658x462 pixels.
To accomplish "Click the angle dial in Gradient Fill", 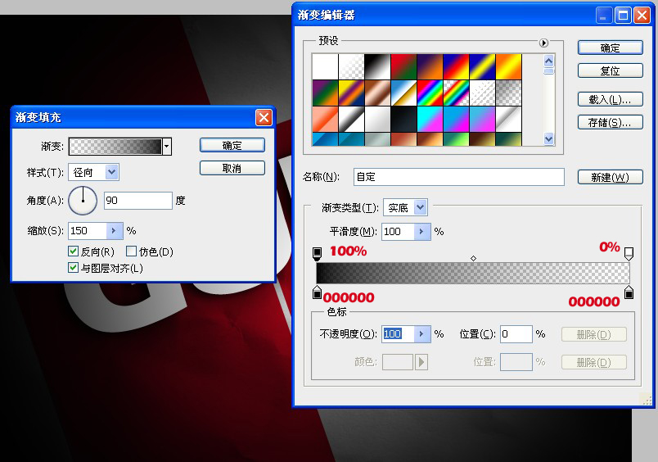I will coord(83,201).
